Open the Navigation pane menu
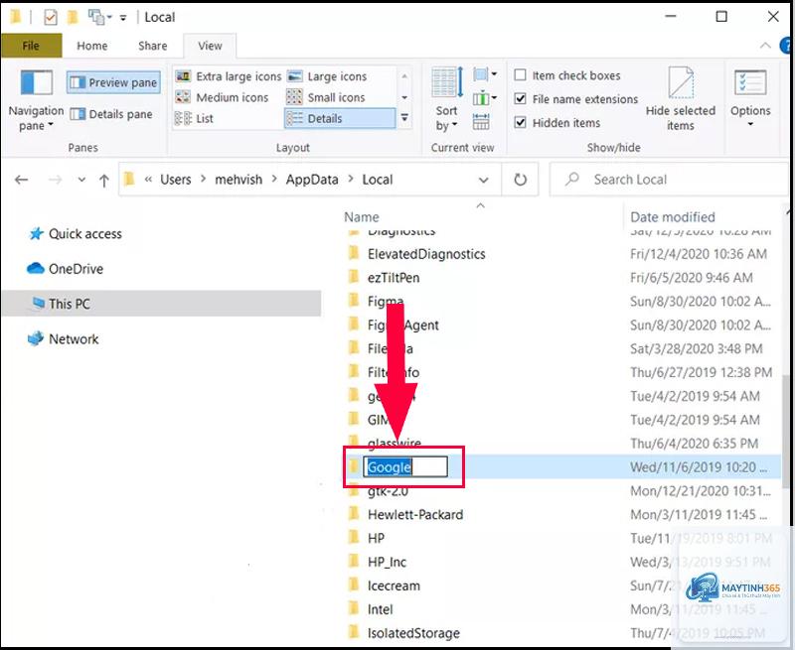This screenshot has width=795, height=650. [36, 101]
